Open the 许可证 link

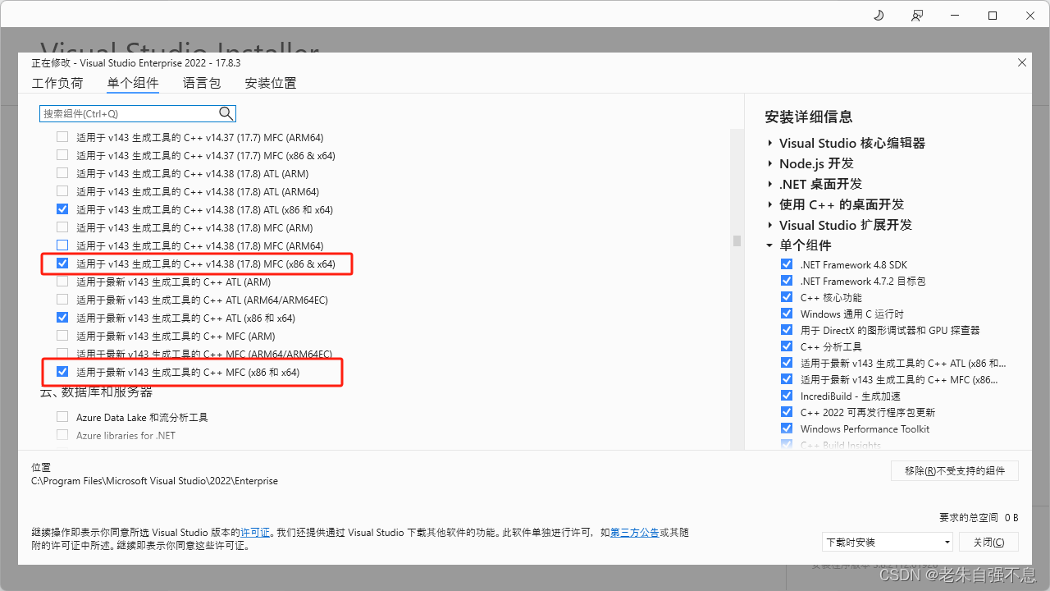coord(255,533)
